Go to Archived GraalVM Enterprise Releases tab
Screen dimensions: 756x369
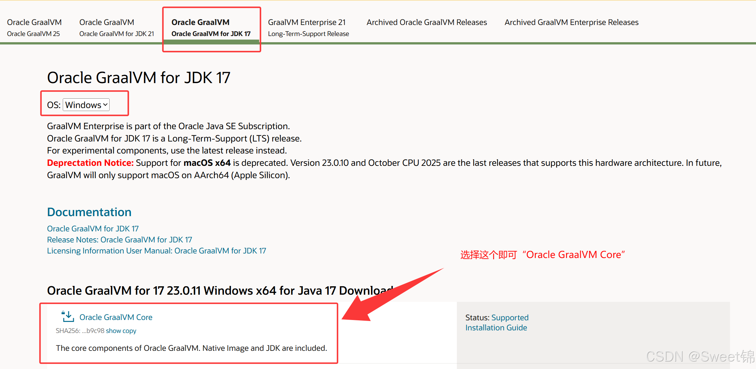tap(571, 22)
